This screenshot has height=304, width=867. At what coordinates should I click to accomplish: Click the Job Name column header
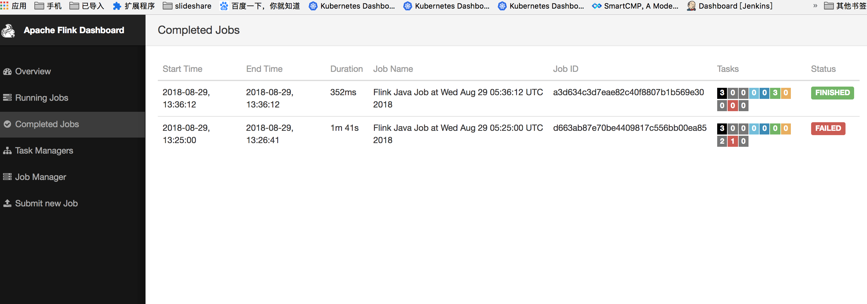pyautogui.click(x=393, y=69)
